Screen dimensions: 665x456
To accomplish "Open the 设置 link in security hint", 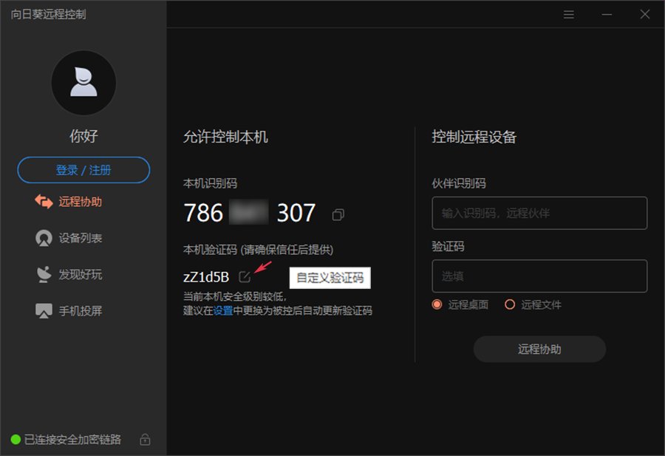I will pos(222,311).
